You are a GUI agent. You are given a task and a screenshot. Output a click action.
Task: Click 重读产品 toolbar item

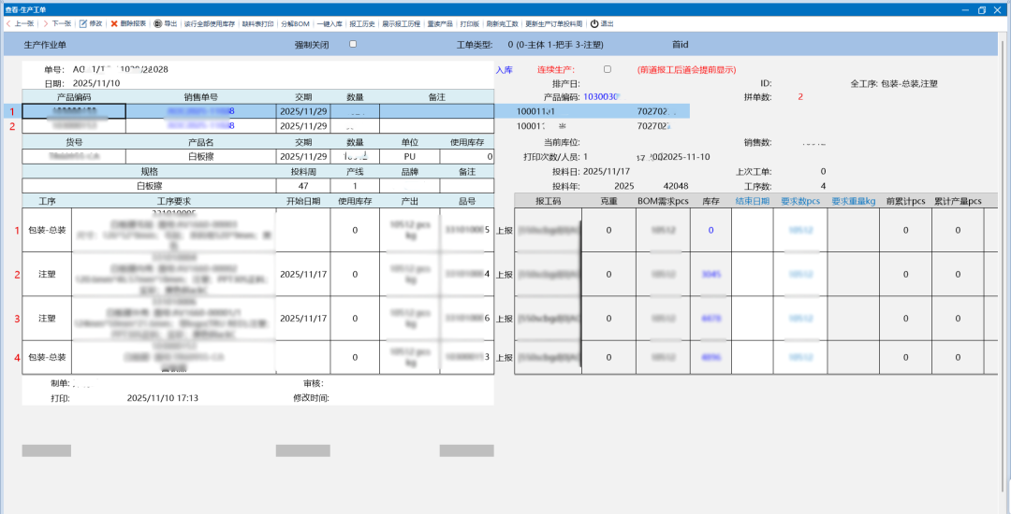(440, 23)
